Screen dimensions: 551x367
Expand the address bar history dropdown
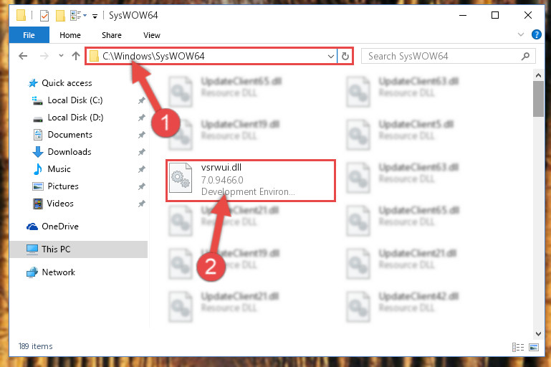coord(330,56)
